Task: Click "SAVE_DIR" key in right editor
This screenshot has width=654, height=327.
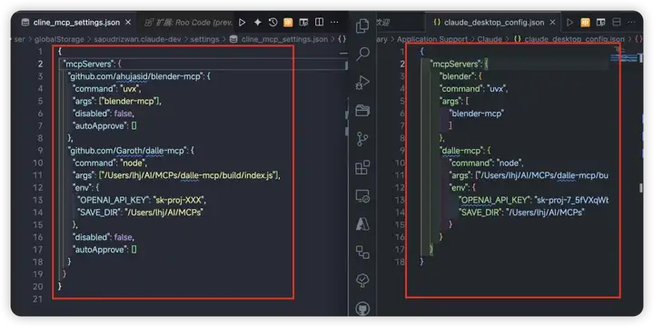Action: [480, 213]
